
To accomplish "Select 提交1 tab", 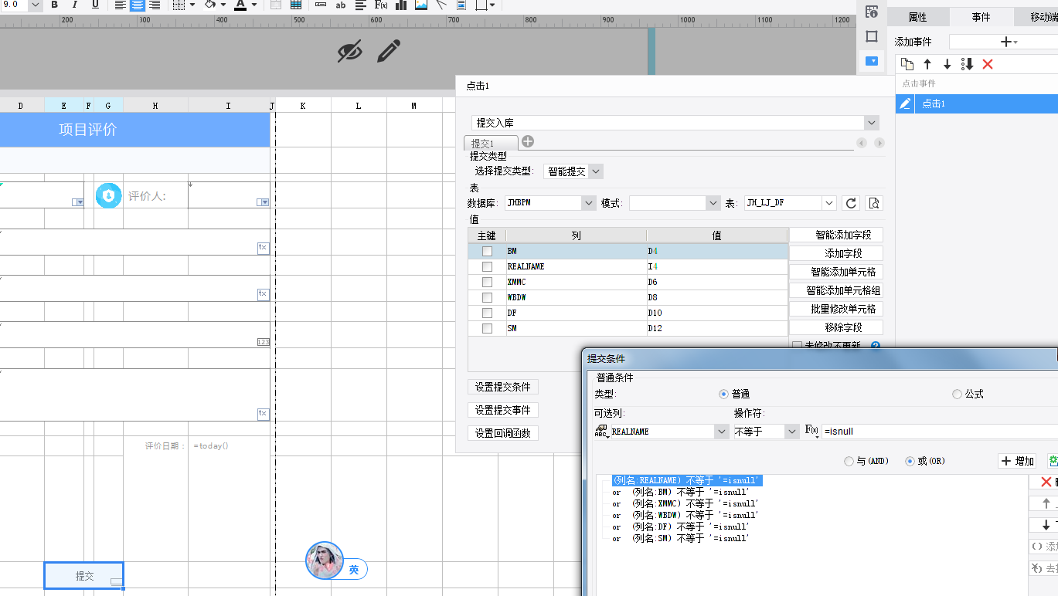I will point(491,143).
